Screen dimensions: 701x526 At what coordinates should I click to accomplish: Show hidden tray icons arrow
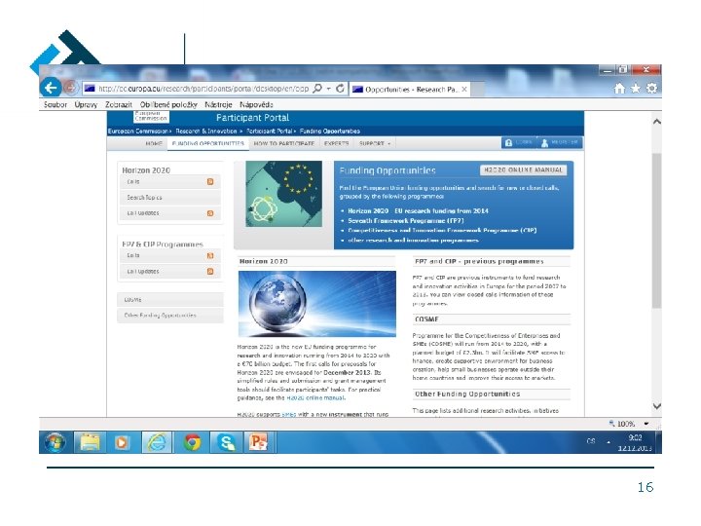609,442
